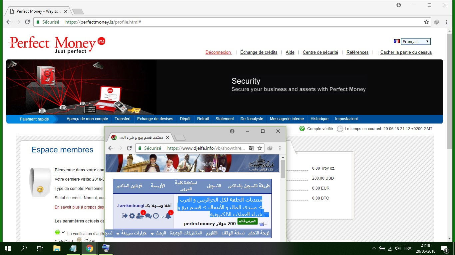Open the settings gear icon in djelfa forum

click(132, 216)
